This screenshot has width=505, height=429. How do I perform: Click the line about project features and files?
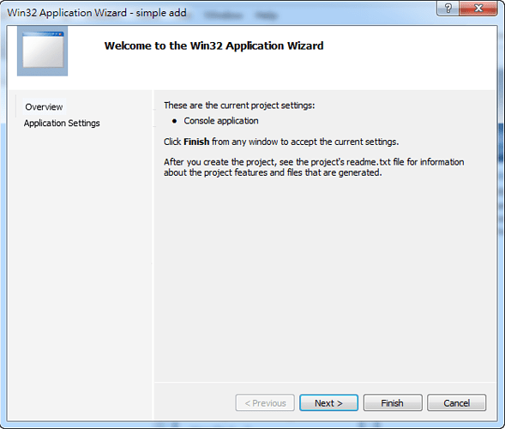(273, 172)
